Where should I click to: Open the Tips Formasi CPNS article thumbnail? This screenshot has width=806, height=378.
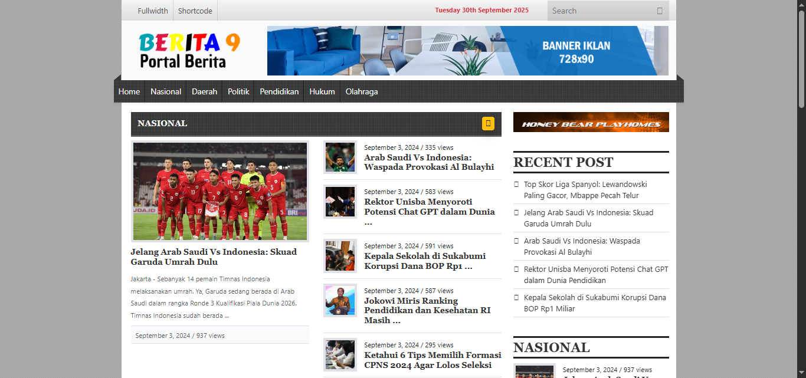(x=340, y=355)
